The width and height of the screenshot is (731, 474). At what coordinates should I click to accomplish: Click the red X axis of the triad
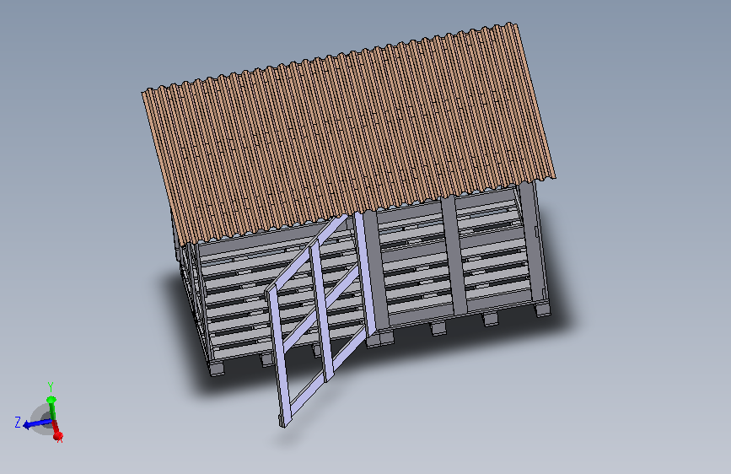click(56, 432)
